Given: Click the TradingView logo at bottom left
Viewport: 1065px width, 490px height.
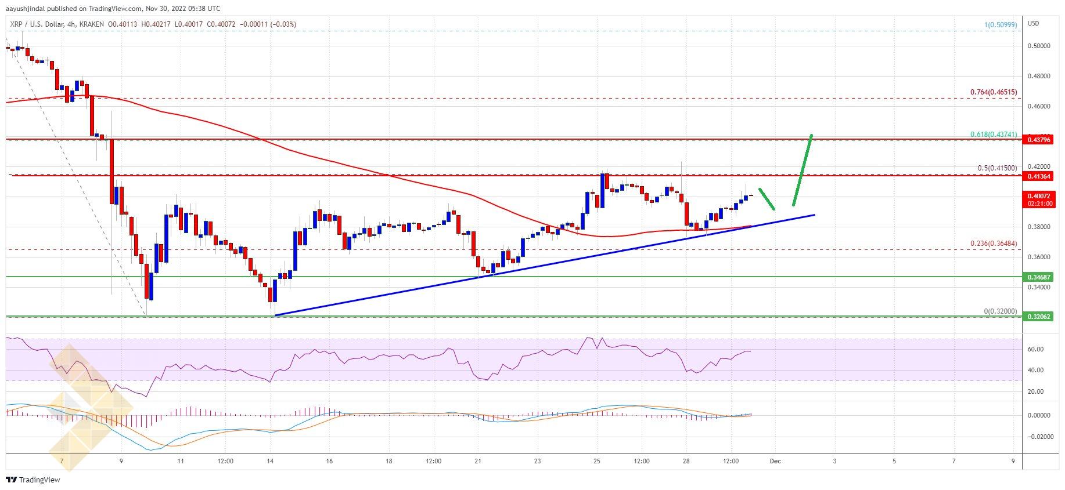Looking at the screenshot, I should tap(33, 480).
